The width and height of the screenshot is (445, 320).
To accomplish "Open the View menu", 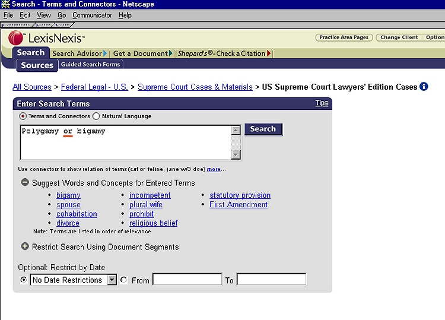I will click(44, 15).
